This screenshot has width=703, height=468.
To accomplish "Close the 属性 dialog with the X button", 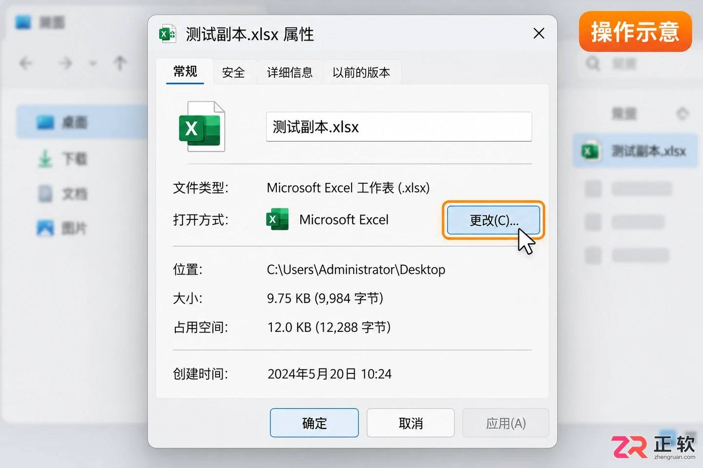I will point(538,34).
